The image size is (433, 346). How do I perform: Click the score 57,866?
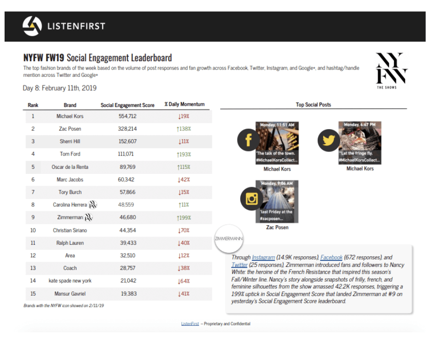(x=127, y=192)
